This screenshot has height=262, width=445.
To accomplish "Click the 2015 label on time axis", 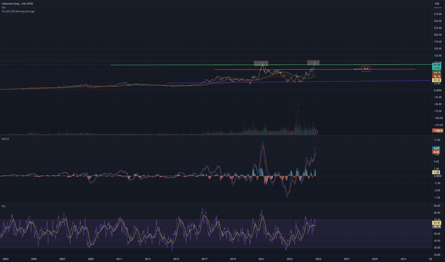I will click(x=176, y=259).
